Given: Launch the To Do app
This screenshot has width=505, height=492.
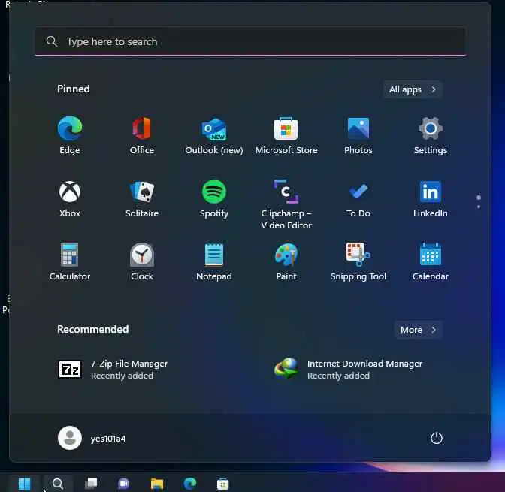Looking at the screenshot, I should (358, 198).
